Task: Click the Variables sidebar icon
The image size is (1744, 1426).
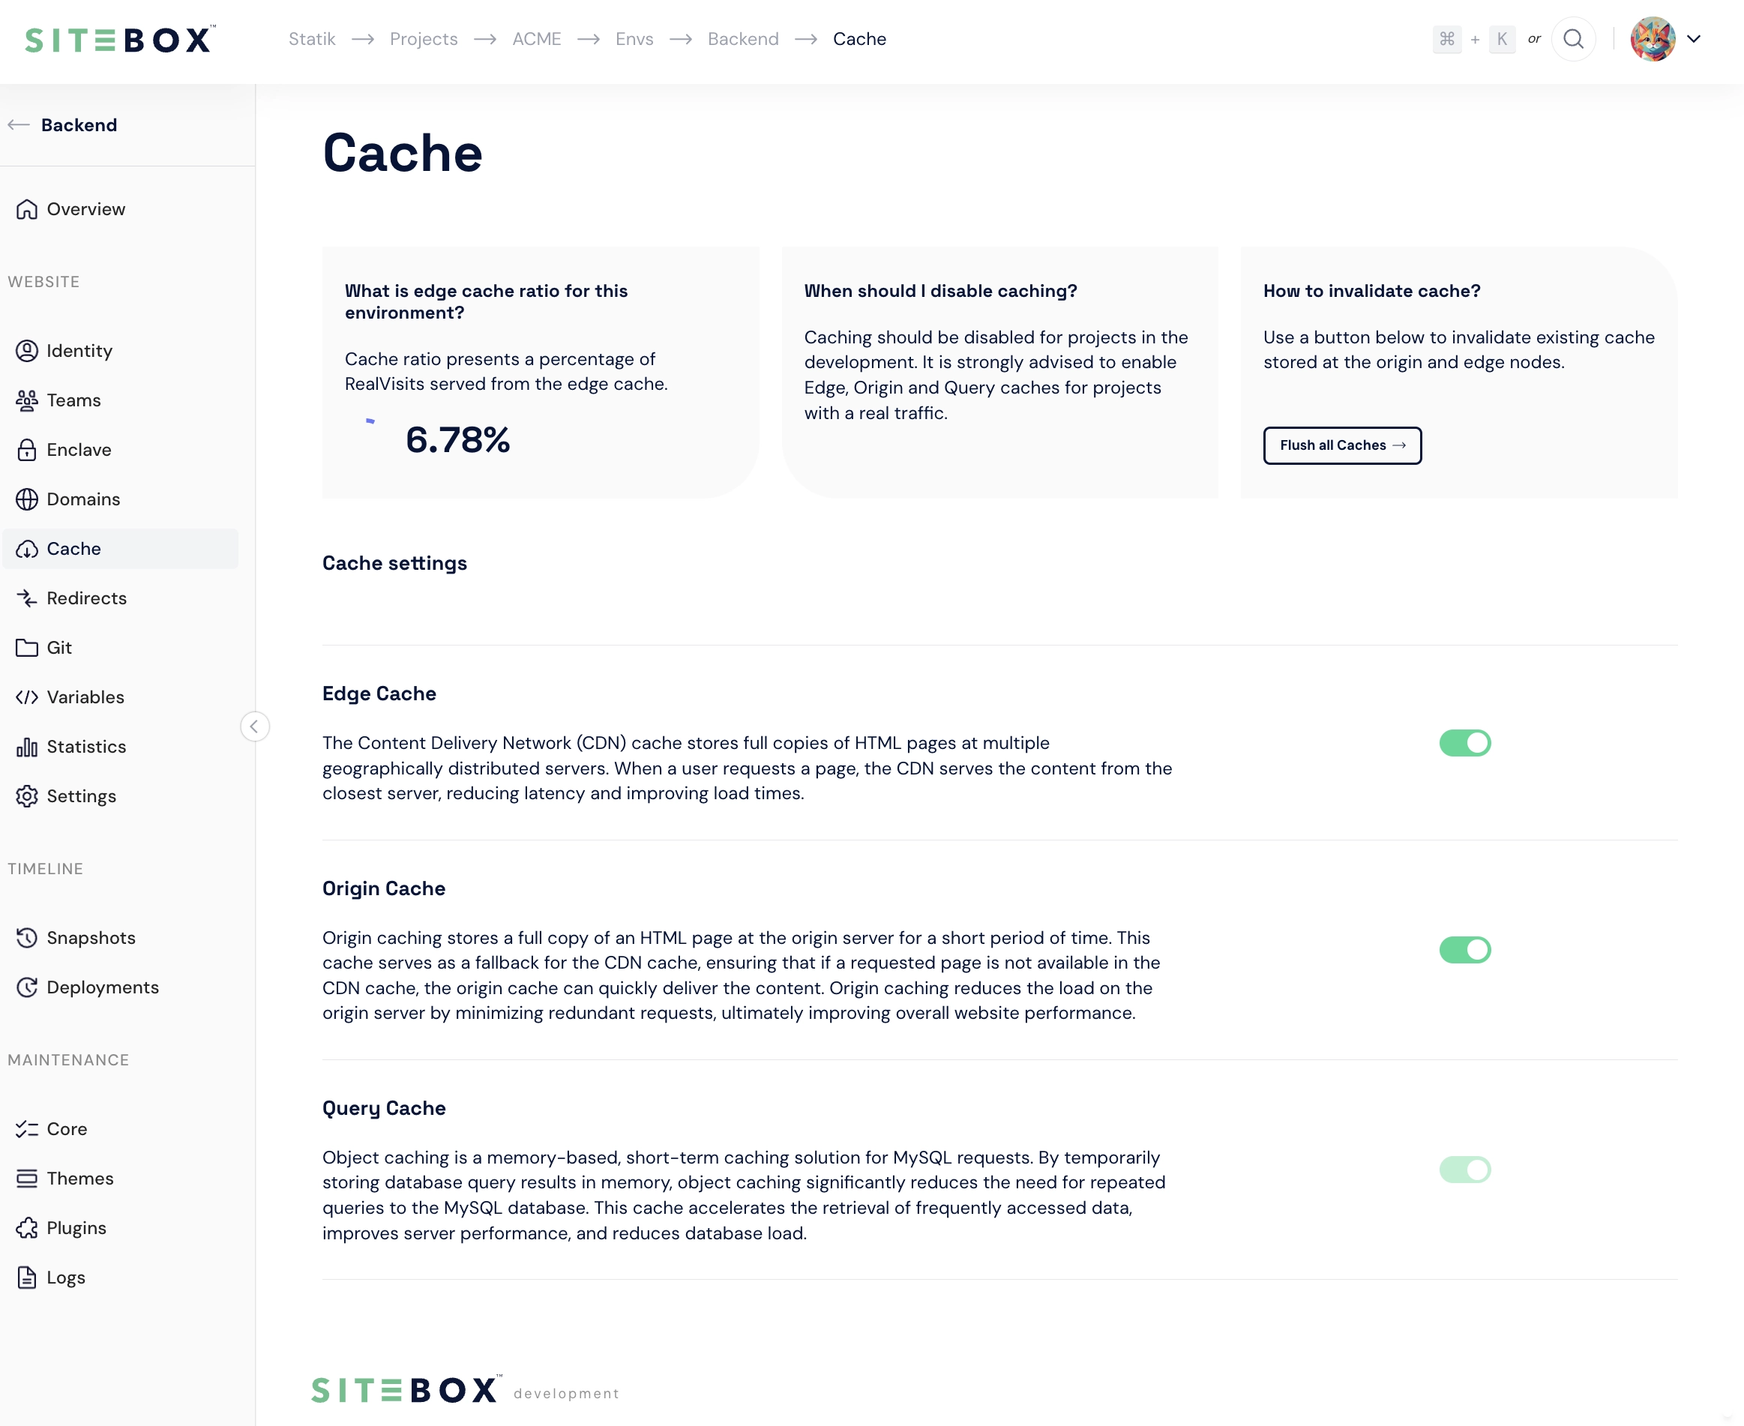Action: click(x=26, y=697)
